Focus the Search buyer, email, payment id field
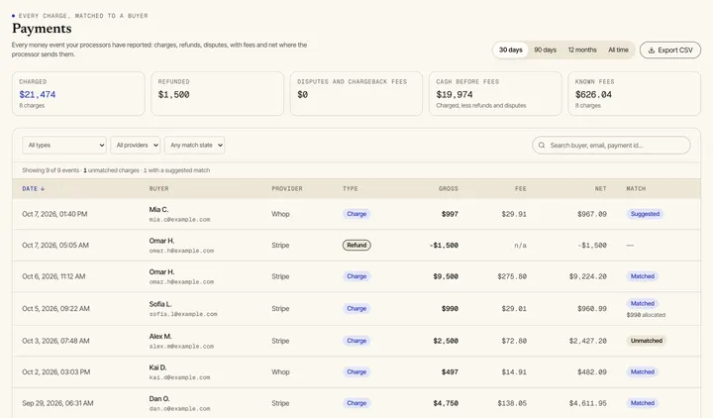 [x=611, y=145]
